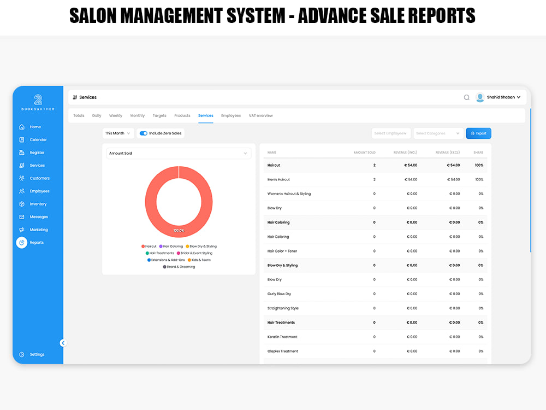The width and height of the screenshot is (546, 410).
Task: Select the Services report tab
Action: 206,116
